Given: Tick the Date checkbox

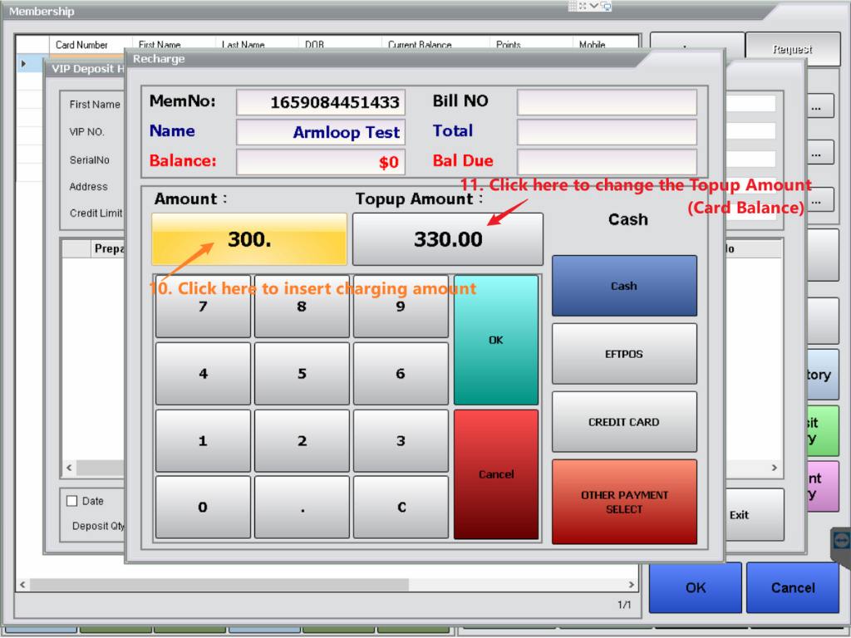Looking at the screenshot, I should pos(71,501).
